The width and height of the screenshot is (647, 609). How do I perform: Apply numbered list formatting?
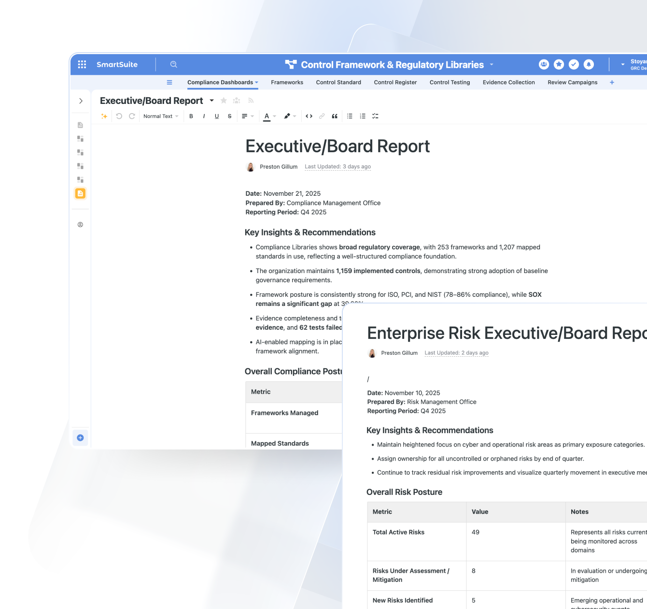coord(363,116)
